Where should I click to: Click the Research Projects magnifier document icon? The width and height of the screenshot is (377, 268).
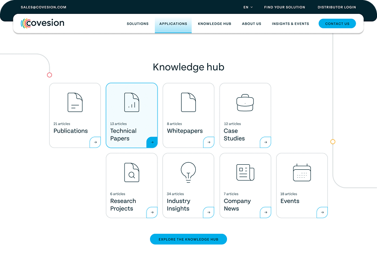click(132, 172)
